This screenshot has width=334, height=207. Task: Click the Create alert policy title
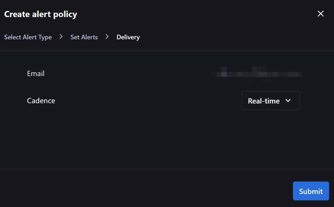tap(40, 14)
